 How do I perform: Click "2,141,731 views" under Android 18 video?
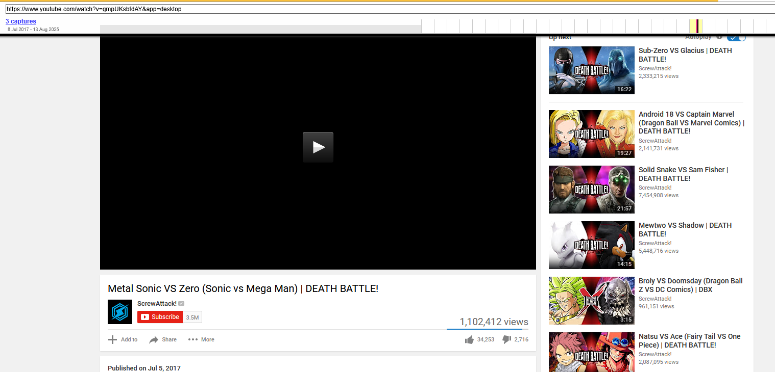(x=659, y=149)
